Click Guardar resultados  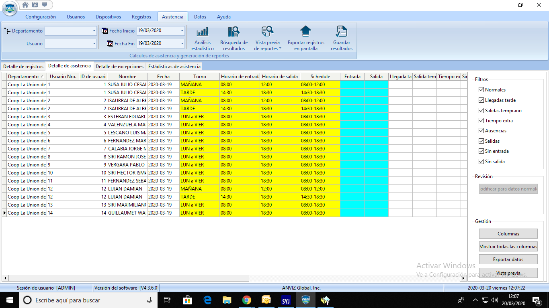click(x=342, y=38)
